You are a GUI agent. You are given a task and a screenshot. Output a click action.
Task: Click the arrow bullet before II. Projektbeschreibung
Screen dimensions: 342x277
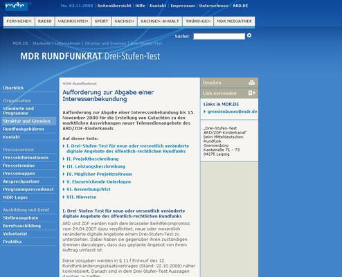(x=64, y=159)
